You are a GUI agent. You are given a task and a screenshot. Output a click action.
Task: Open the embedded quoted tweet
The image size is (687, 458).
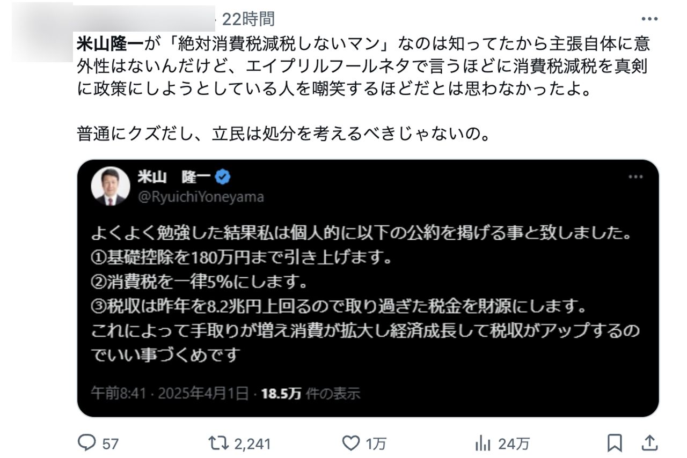[x=370, y=295]
